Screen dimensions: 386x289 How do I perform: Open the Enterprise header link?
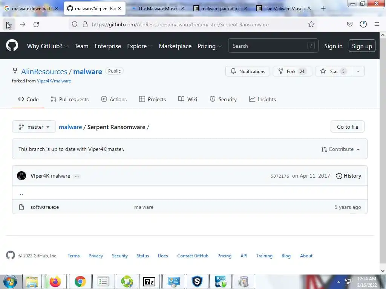108,46
